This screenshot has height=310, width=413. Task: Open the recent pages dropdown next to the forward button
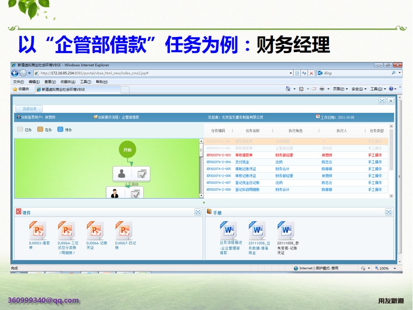tap(30, 73)
